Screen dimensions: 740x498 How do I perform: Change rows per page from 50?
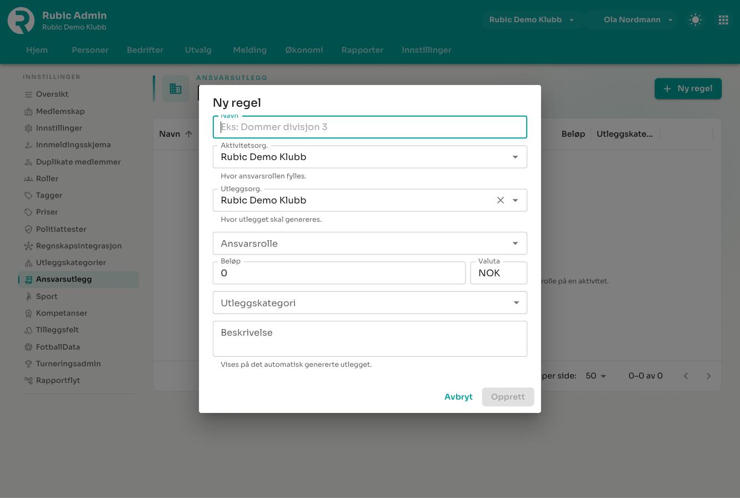point(596,376)
